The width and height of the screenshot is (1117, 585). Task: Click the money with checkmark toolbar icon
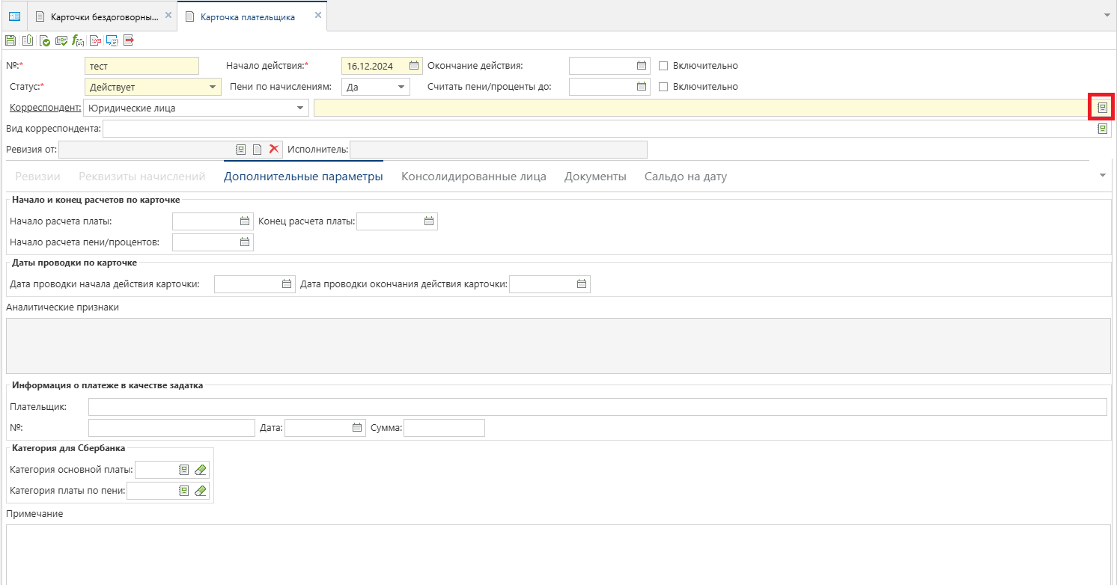[61, 40]
